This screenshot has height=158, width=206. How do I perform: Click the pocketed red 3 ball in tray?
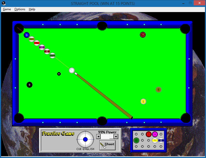pyautogui.click(x=149, y=134)
